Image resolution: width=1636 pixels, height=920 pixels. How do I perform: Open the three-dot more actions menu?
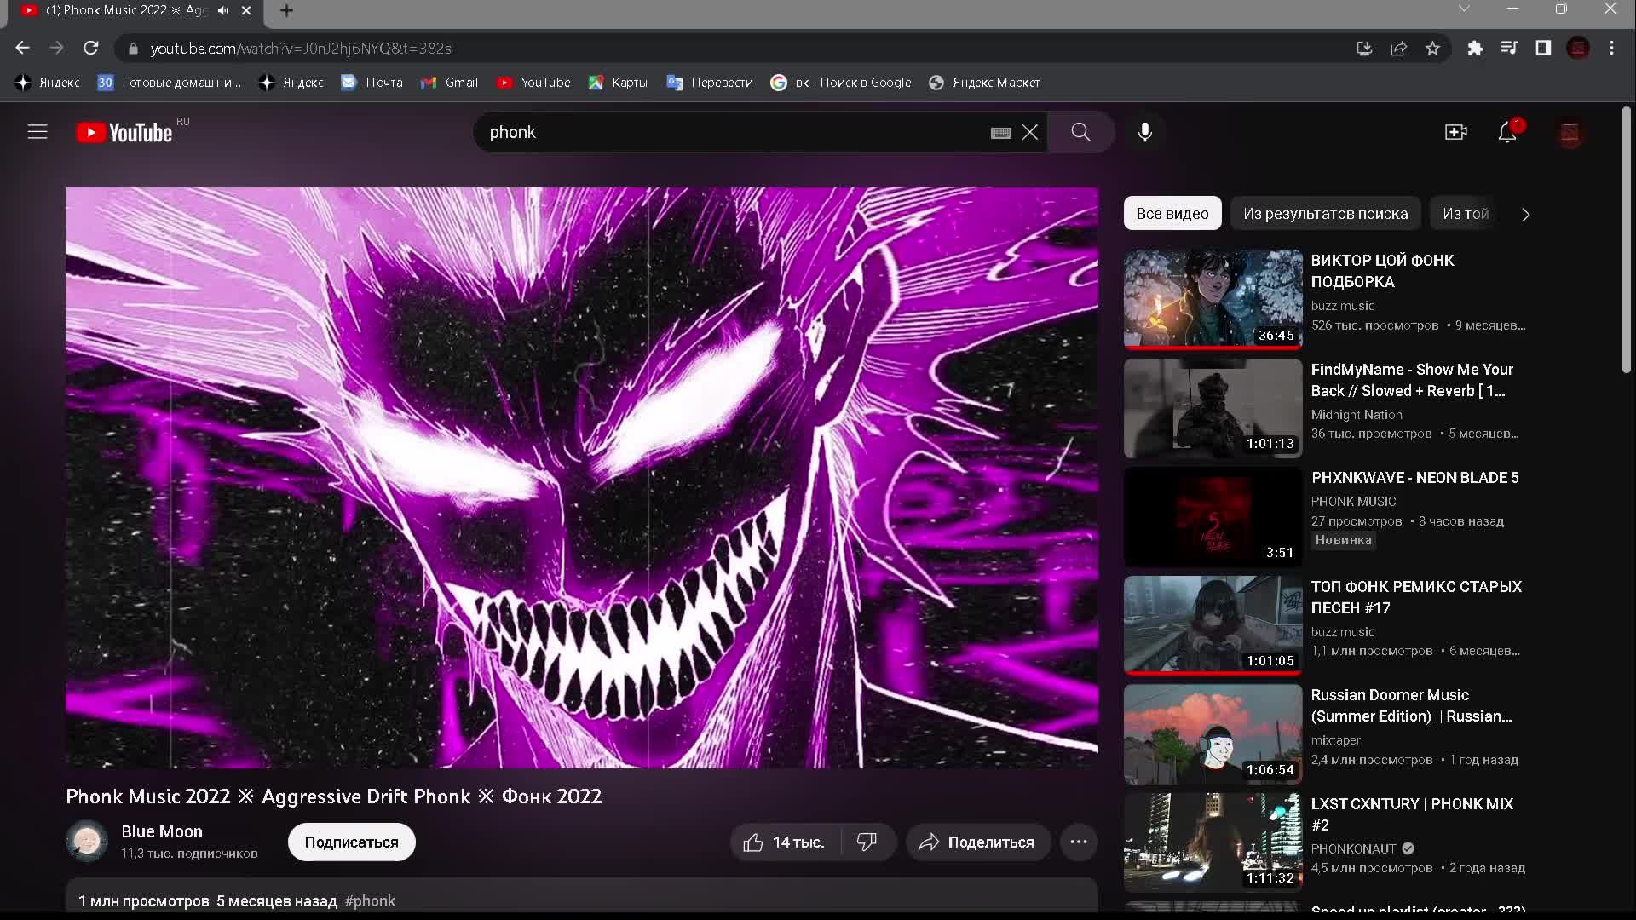pos(1078,842)
